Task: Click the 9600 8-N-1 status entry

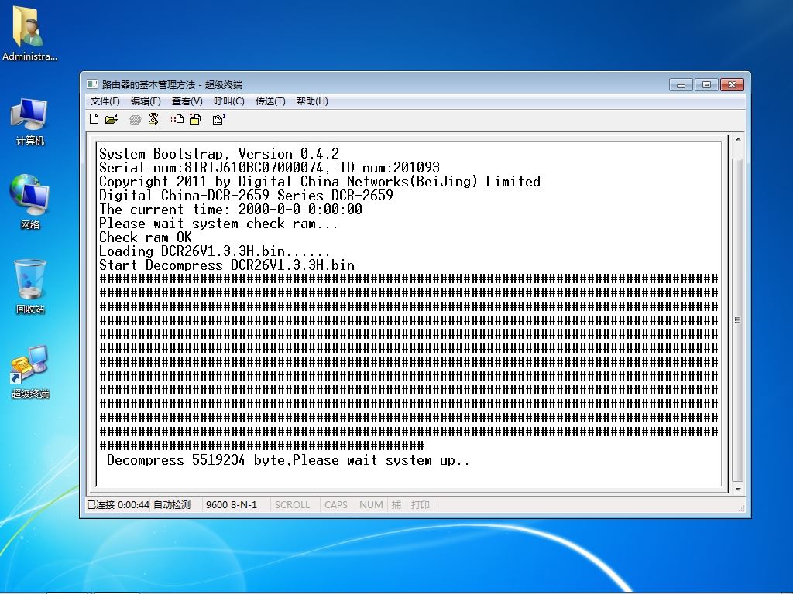Action: pyautogui.click(x=231, y=504)
